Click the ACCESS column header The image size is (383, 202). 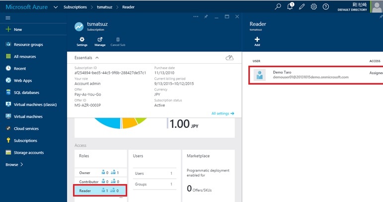coord(375,61)
